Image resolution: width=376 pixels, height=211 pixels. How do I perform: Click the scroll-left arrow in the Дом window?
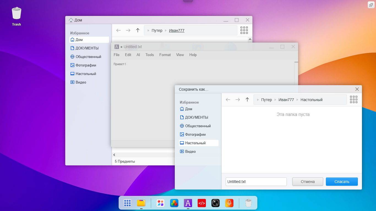coord(114,155)
